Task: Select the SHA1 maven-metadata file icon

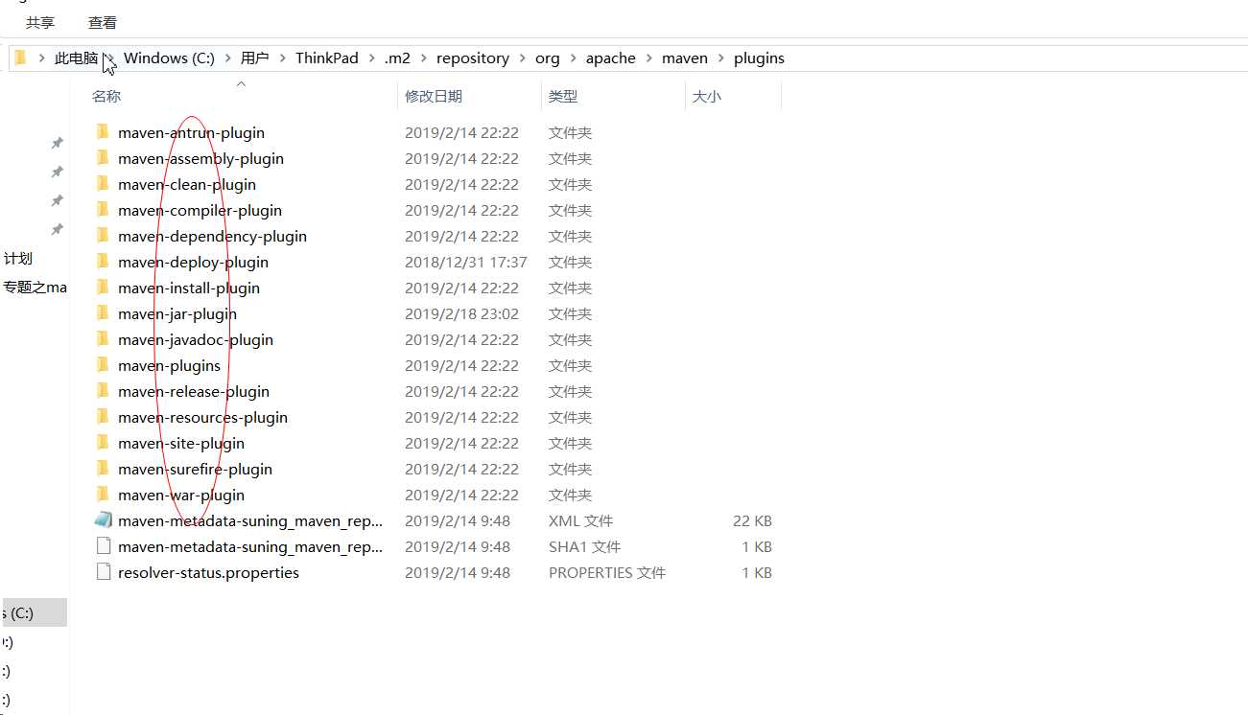Action: [104, 546]
